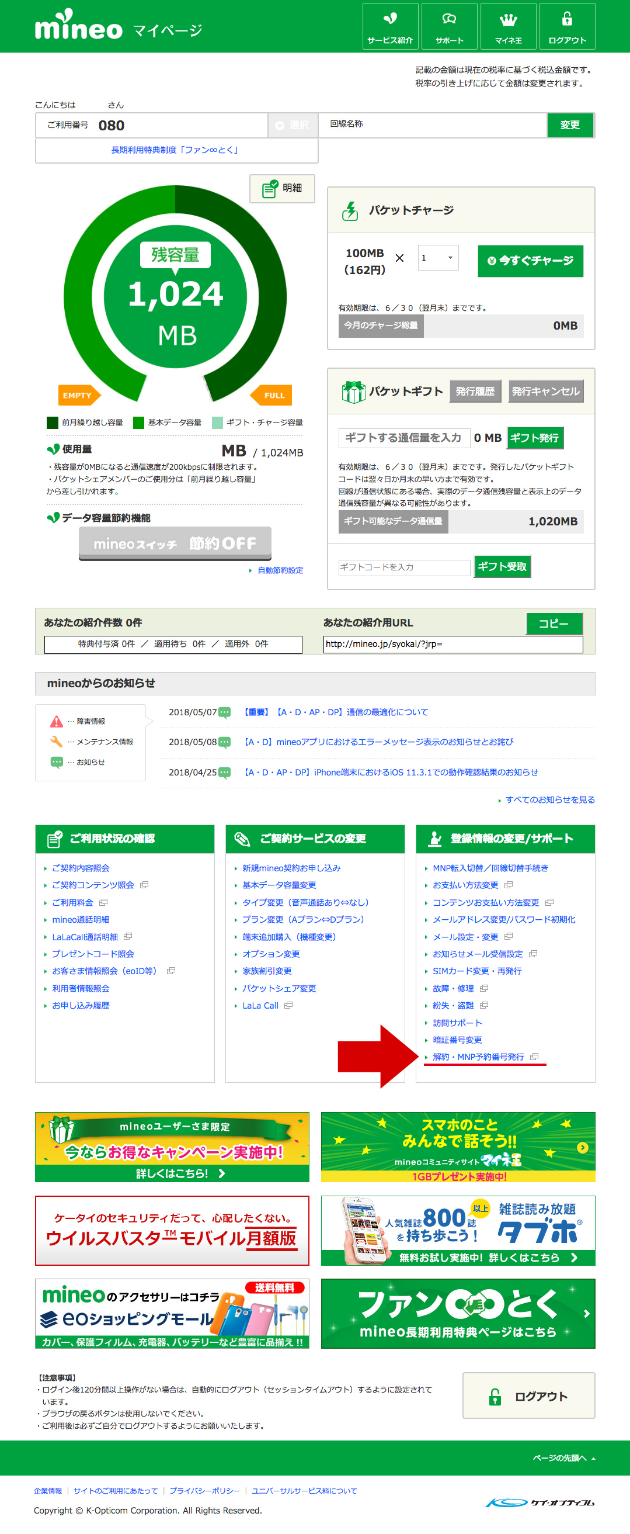630x1534 pixels.
Task: Click the パケットギフト gift box icon
Action: (x=353, y=392)
